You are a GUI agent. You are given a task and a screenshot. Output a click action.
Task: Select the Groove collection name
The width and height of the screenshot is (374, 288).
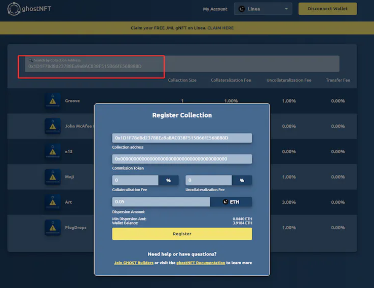[72, 101]
